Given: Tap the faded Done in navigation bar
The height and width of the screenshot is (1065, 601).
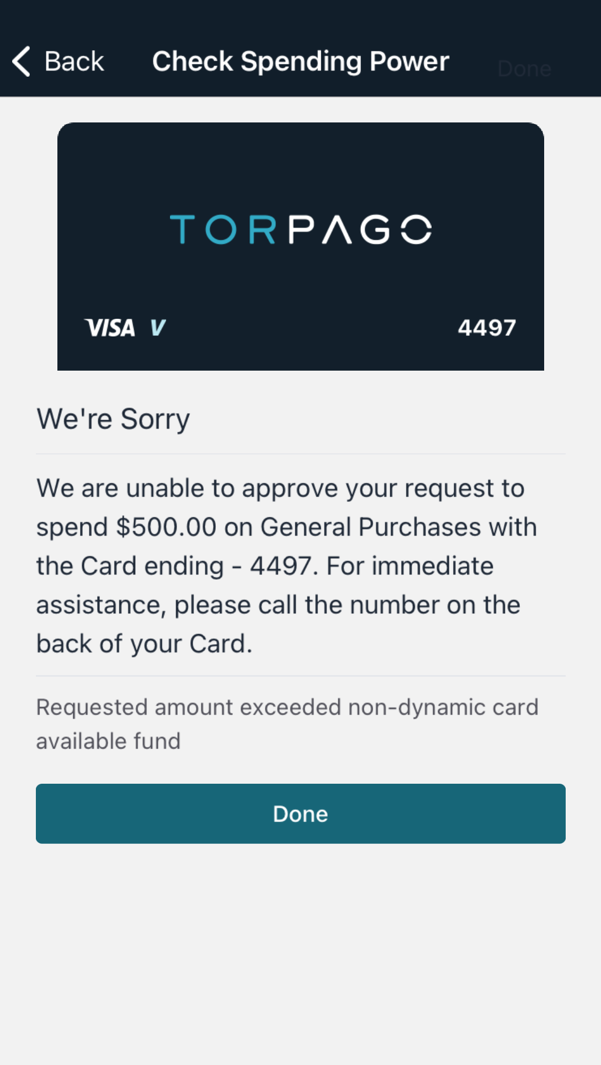Looking at the screenshot, I should coord(524,69).
